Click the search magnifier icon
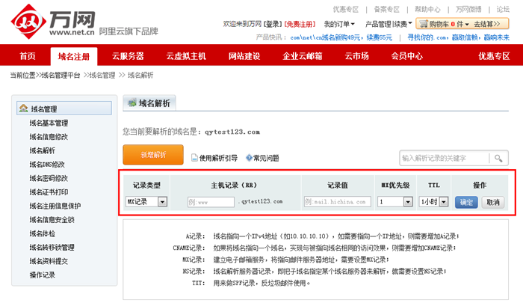This screenshot has height=303, width=523. (498, 158)
